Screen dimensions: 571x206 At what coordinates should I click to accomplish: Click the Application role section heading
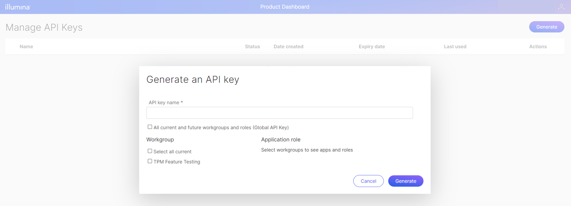(x=281, y=140)
